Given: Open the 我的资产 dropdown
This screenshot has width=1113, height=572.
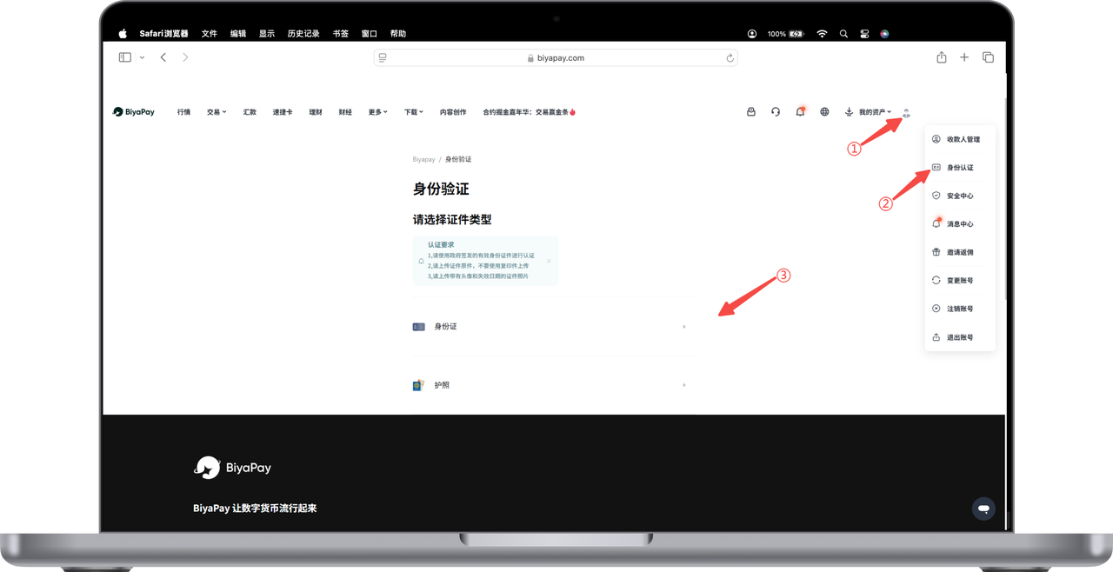Looking at the screenshot, I should click(x=875, y=112).
